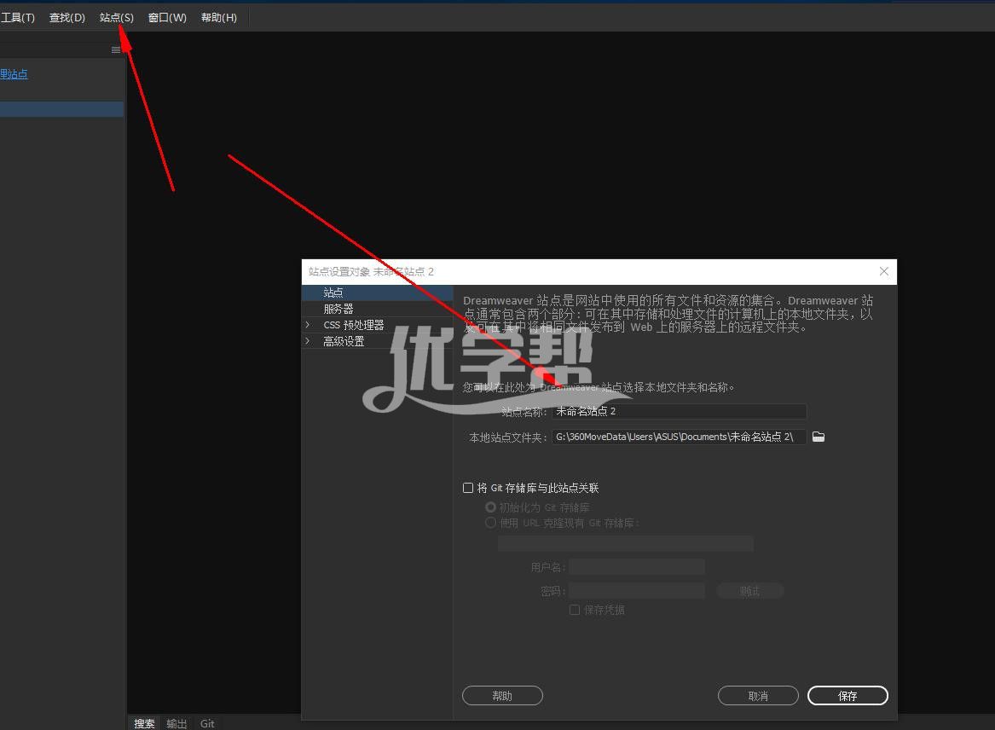Open the 查找(D) menu
The height and width of the screenshot is (730, 995).
pyautogui.click(x=67, y=18)
